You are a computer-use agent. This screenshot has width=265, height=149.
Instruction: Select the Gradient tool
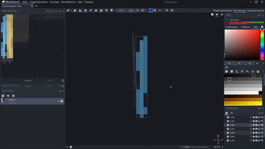(x=101, y=10)
